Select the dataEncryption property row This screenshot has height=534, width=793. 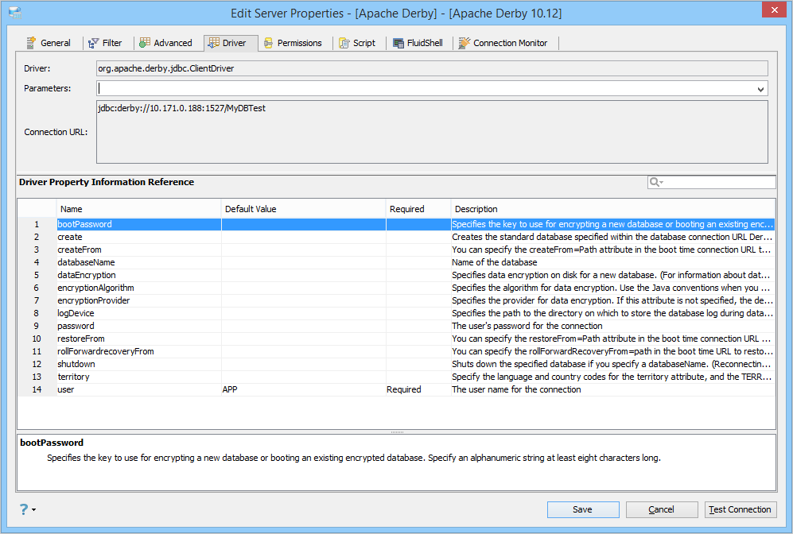coord(396,275)
